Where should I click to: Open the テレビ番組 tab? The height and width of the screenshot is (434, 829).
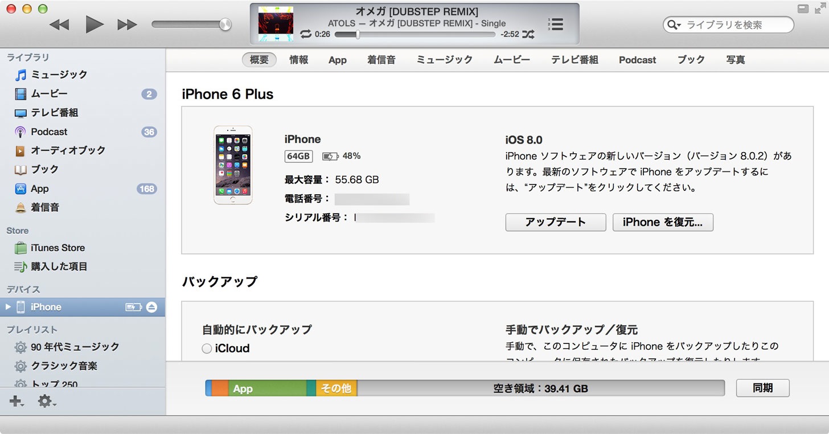[574, 60]
